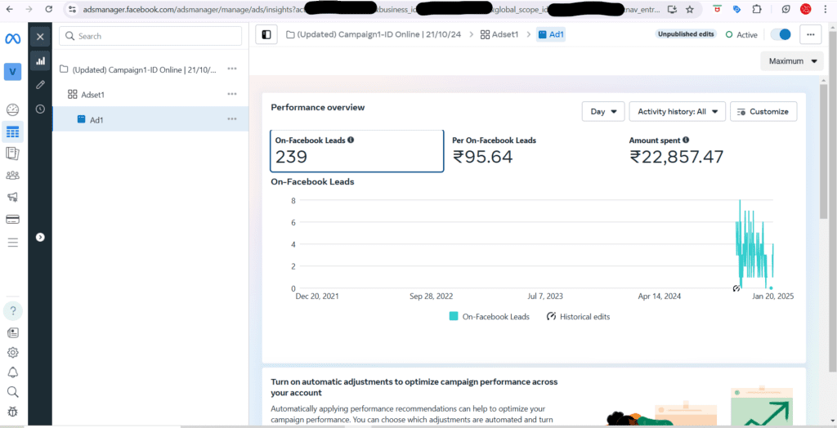Toggle On-Facebook Leads legend swatch
The image size is (837, 428).
pyautogui.click(x=454, y=316)
